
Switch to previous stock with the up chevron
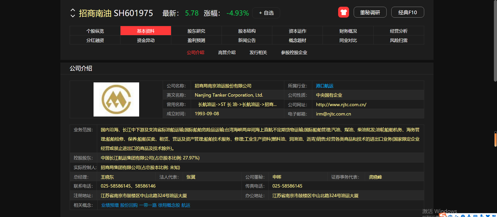(73, 10)
